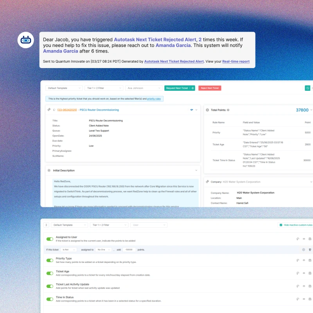Toggle off the Assigned to User rule
The height and width of the screenshot is (313, 313).
(x=50, y=239)
